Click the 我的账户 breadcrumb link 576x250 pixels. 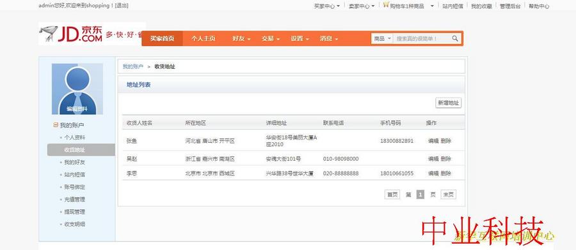(133, 66)
